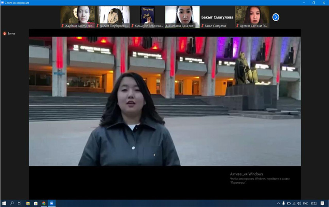The image size is (329, 207).
Task: Open Task View on the taskbar
Action: (x=20, y=203)
